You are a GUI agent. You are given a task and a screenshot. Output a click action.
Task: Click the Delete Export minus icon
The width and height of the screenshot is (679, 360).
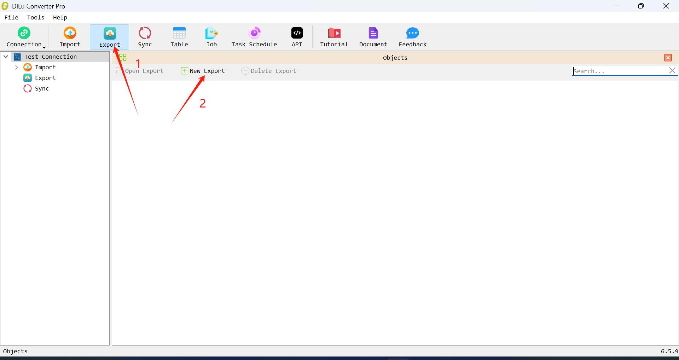[245, 71]
